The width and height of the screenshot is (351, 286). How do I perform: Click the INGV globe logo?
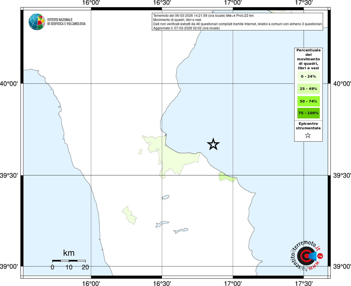click(x=37, y=22)
